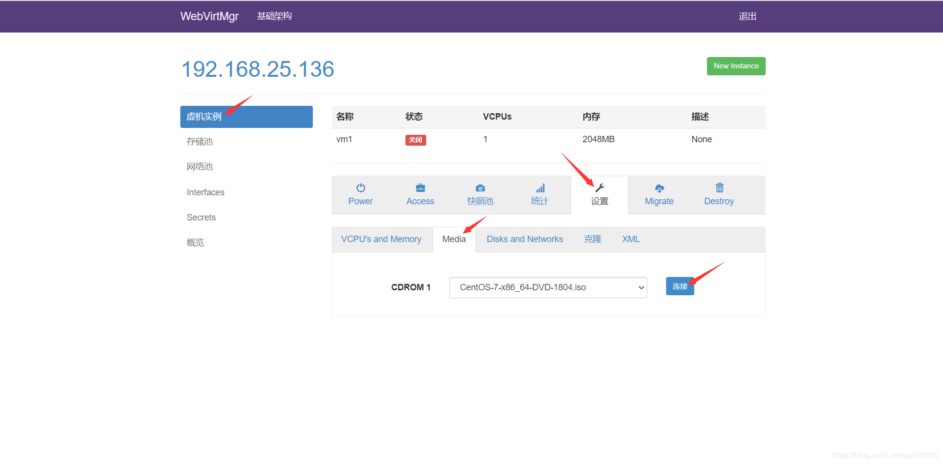Click the 状态 column header
Viewport: 943px width, 464px height.
click(x=414, y=117)
